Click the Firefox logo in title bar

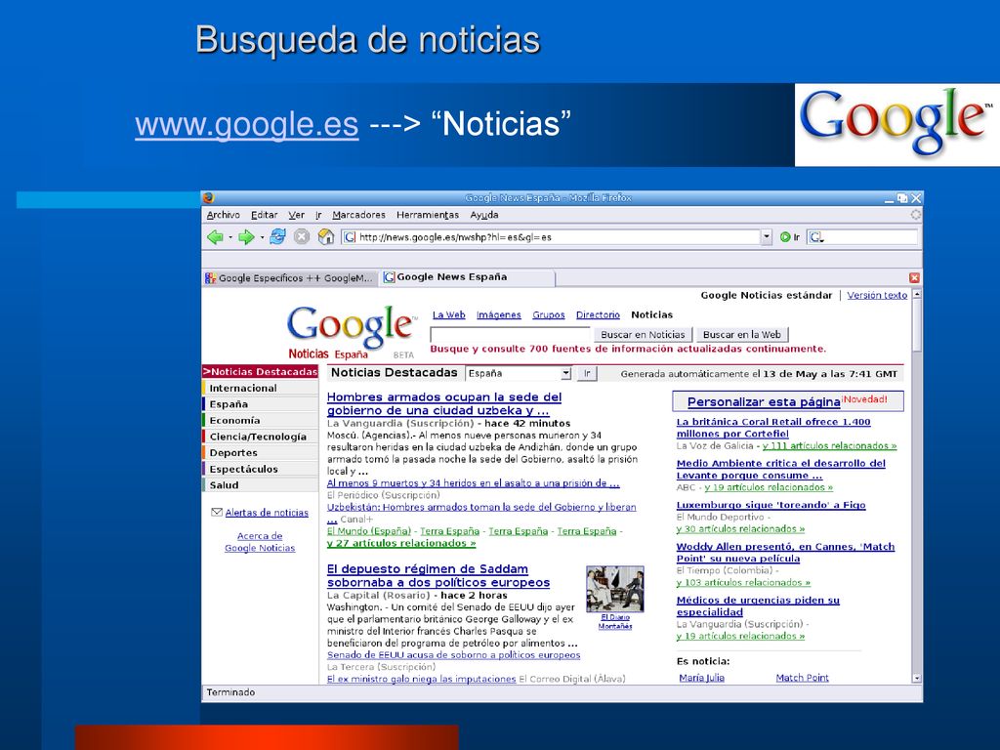coord(209,197)
